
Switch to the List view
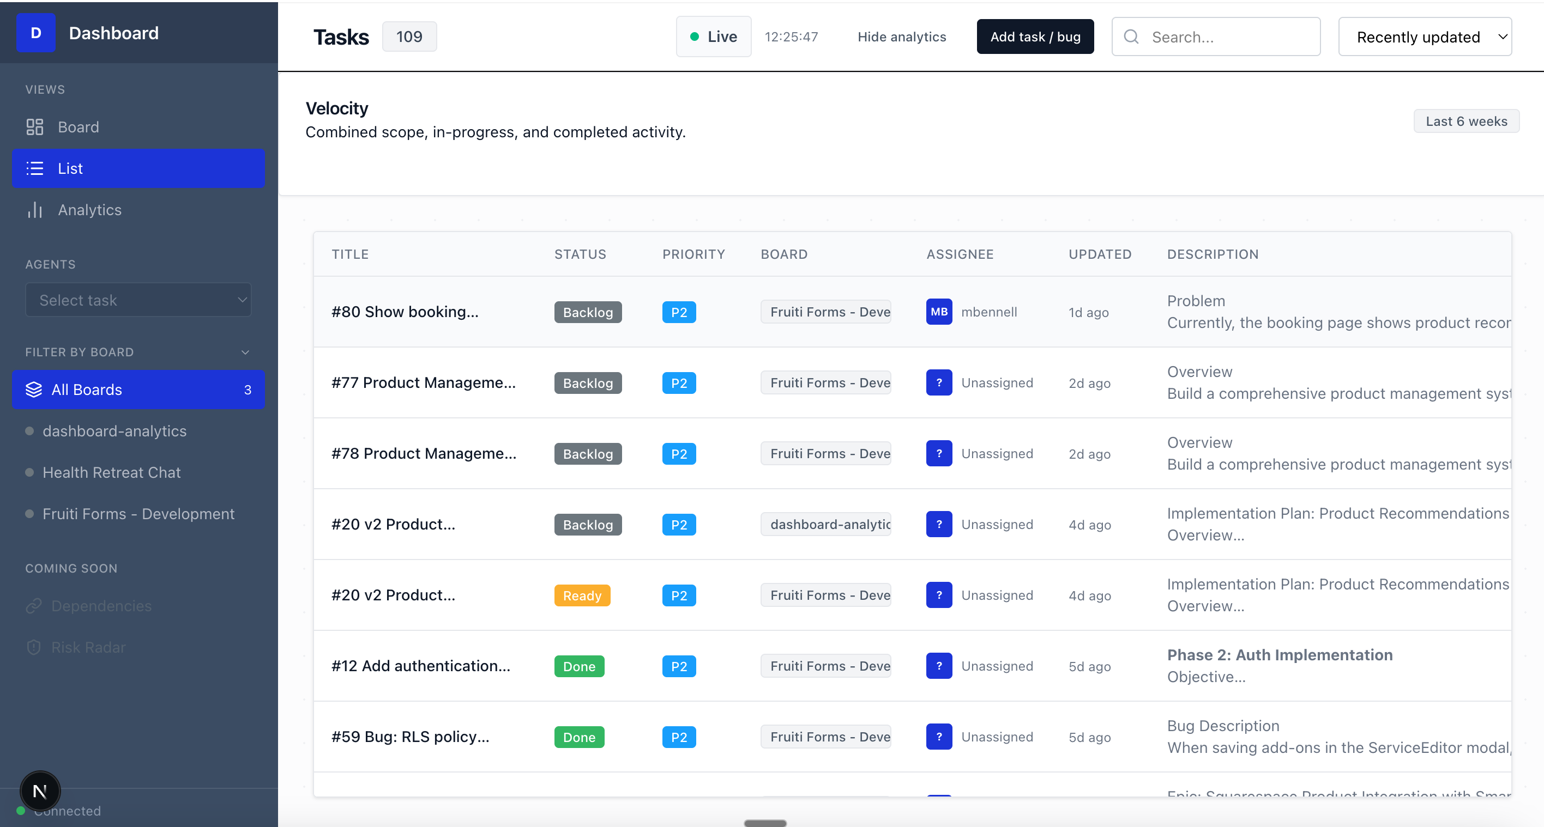tap(138, 168)
